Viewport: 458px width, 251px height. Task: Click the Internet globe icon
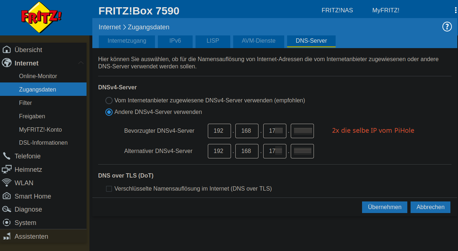[x=7, y=63]
